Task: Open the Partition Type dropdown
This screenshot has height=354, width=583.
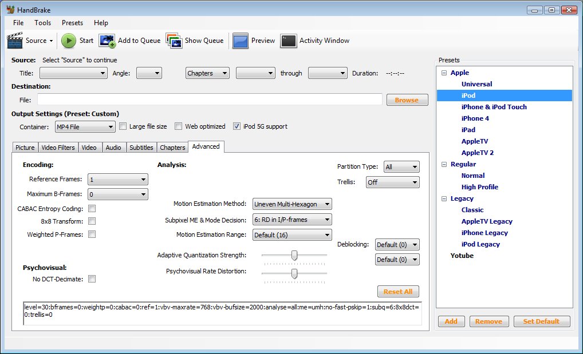Action: tap(401, 167)
